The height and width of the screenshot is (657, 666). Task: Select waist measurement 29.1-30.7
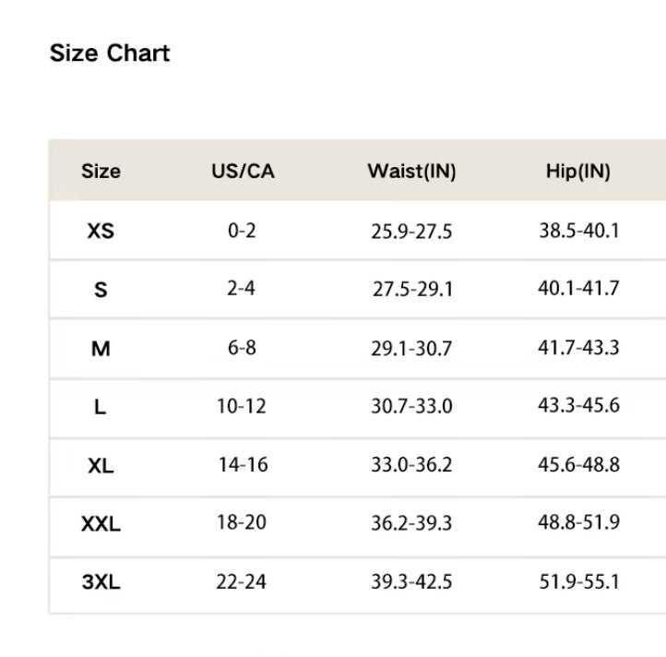point(411,349)
